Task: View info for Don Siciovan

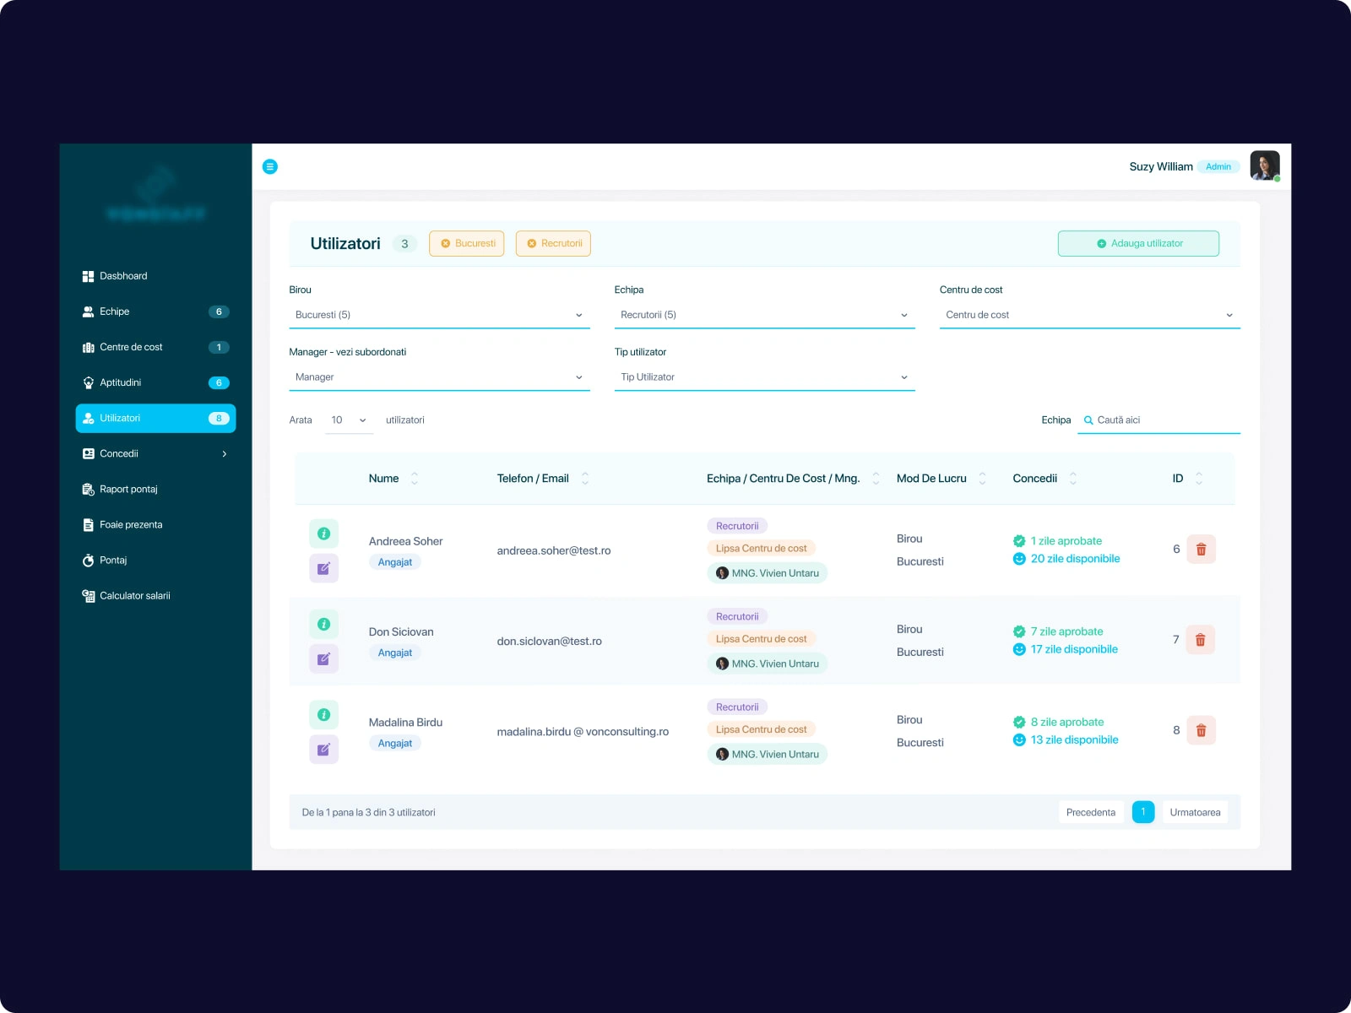Action: (x=323, y=624)
